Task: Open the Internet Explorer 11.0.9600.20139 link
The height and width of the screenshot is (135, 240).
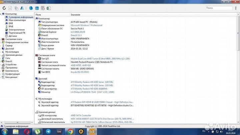Action: pyautogui.click(x=78, y=32)
